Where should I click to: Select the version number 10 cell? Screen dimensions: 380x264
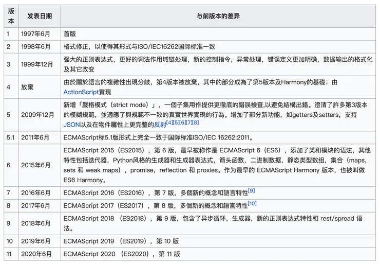click(x=11, y=241)
